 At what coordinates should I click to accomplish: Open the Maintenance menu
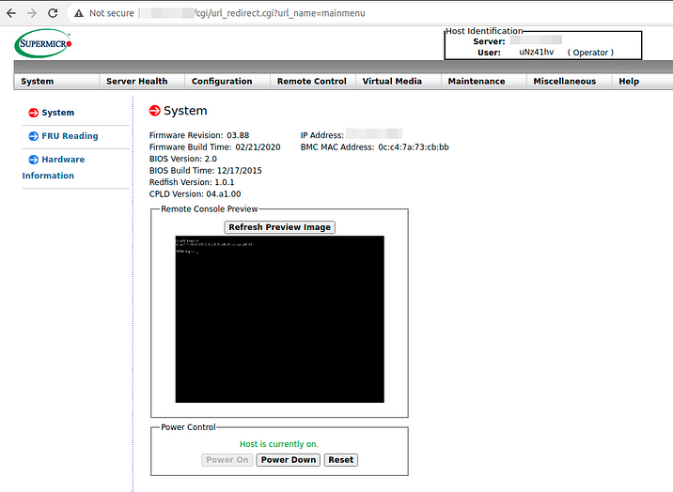[476, 82]
